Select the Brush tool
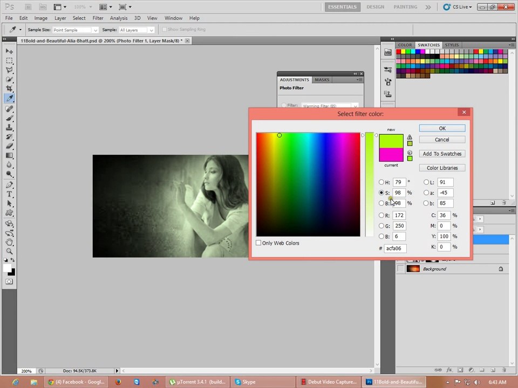 9,118
